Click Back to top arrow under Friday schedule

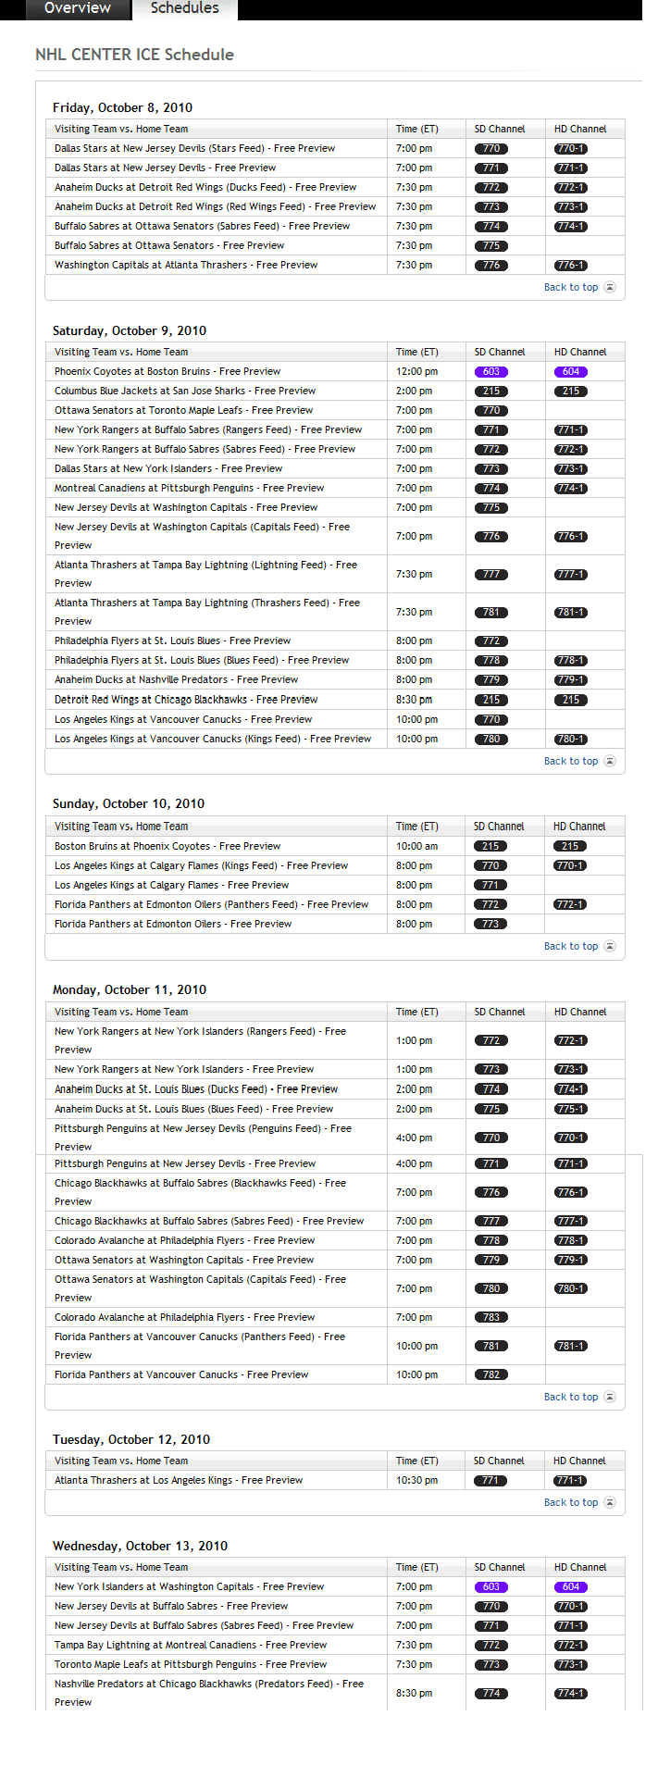[x=610, y=287]
